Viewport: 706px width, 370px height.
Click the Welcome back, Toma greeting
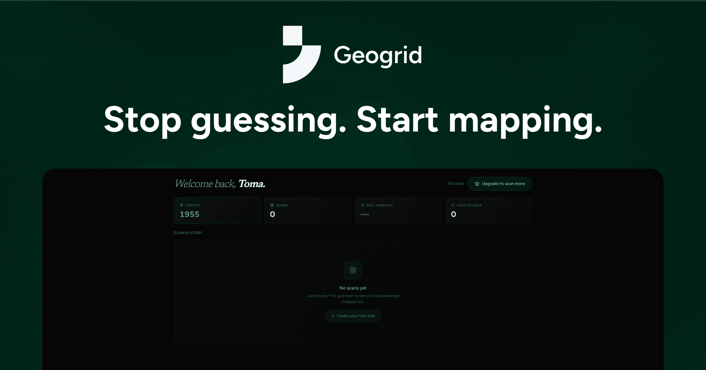(x=220, y=184)
